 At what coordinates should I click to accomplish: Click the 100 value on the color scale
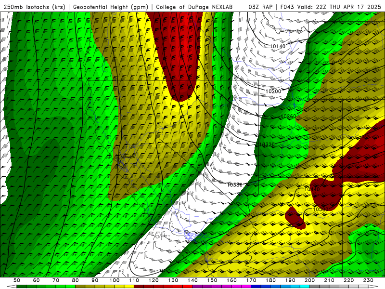coord(115,280)
